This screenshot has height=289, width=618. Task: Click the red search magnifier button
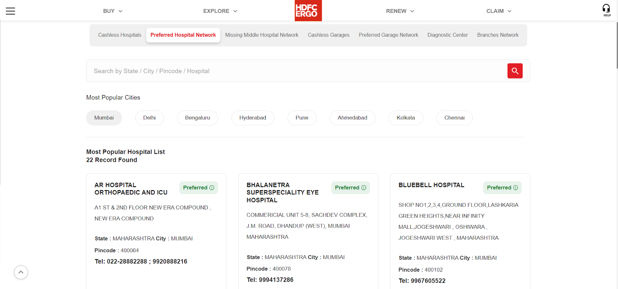pos(515,71)
